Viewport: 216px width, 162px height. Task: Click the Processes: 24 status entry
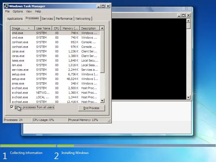point(18,120)
